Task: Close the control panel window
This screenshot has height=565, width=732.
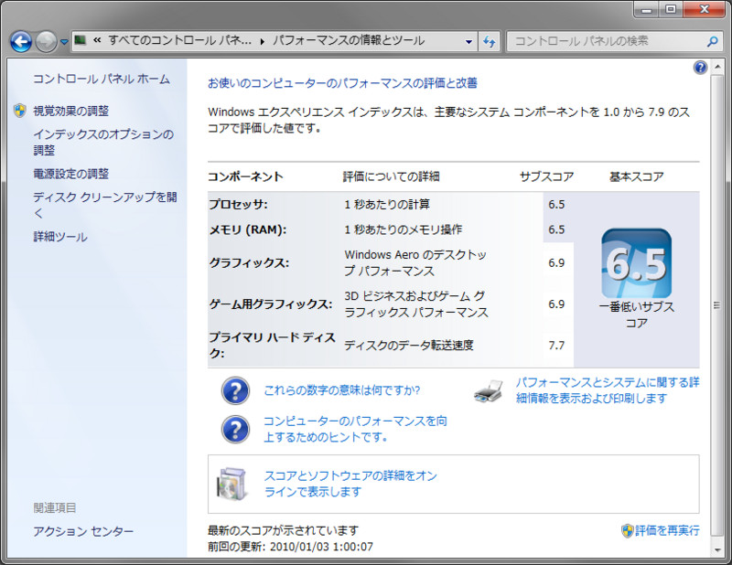Action: (x=705, y=10)
